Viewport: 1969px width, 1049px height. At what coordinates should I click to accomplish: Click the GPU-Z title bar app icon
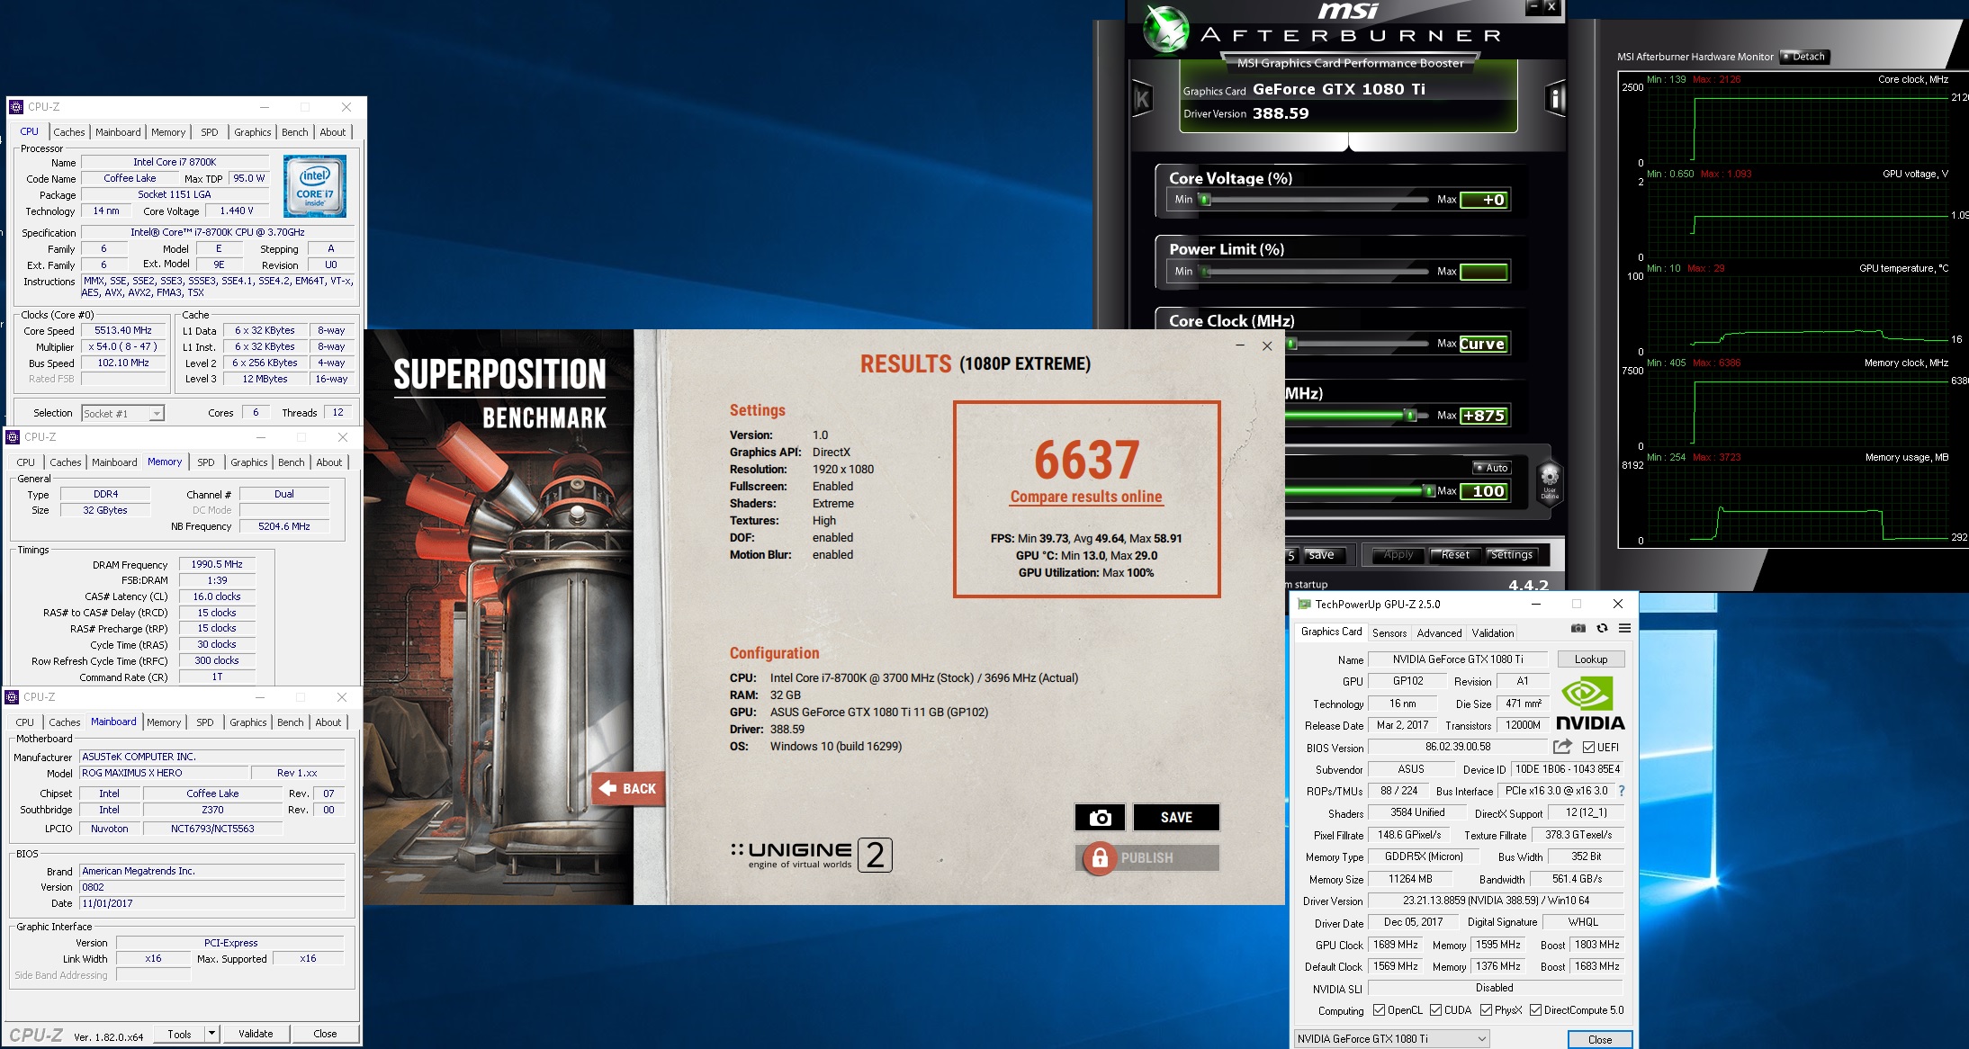tap(1304, 605)
